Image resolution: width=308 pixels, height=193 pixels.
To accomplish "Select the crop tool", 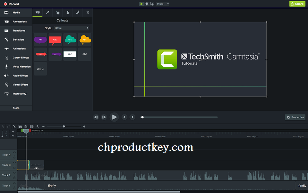I will (x=152, y=4).
